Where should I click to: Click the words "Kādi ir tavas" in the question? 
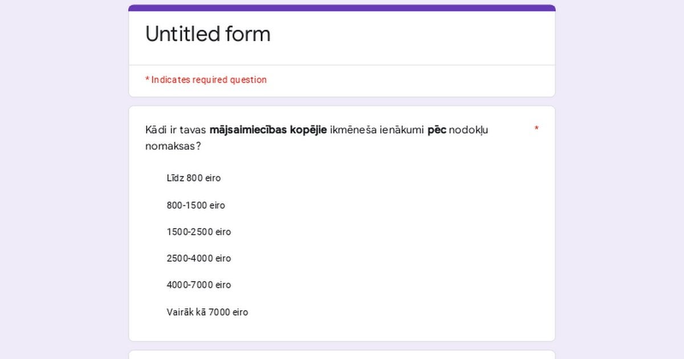pos(176,130)
